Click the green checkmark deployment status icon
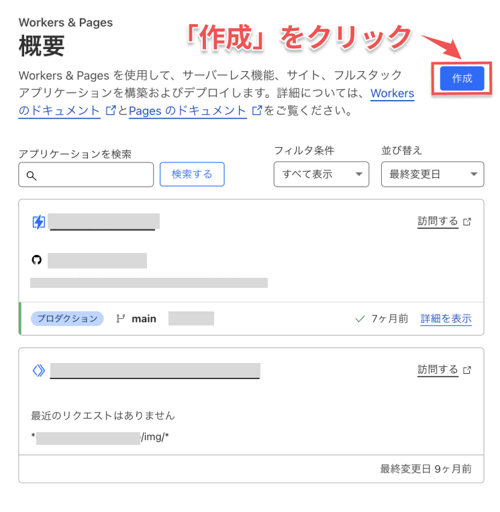500x512 pixels. (x=360, y=319)
